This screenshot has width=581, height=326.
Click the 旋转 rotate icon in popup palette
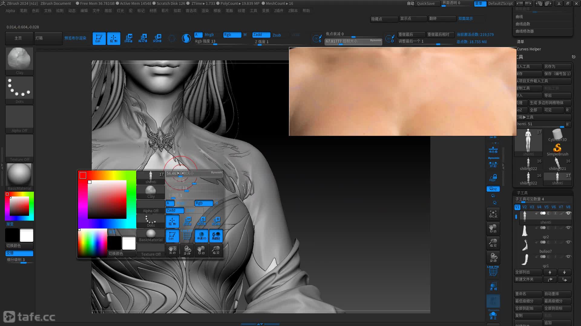(x=187, y=250)
